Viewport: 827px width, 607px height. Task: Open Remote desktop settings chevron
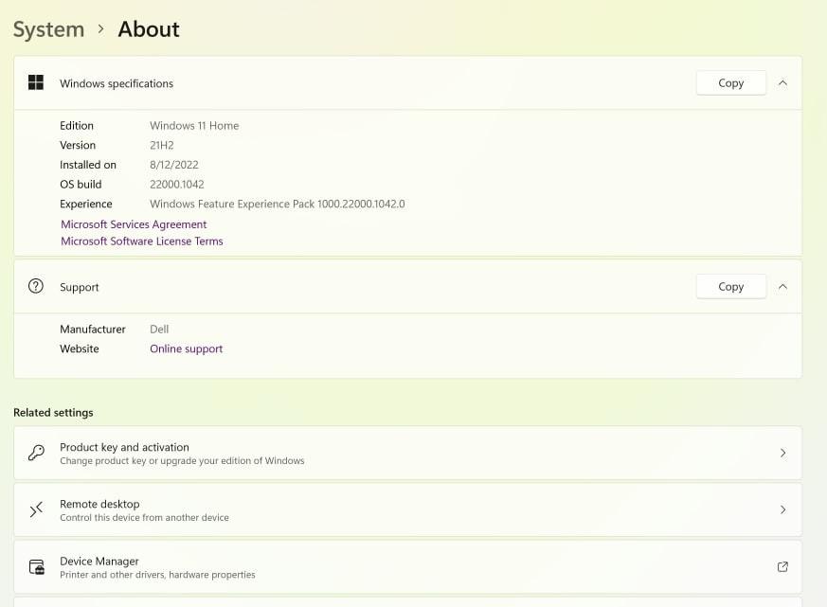coord(782,509)
